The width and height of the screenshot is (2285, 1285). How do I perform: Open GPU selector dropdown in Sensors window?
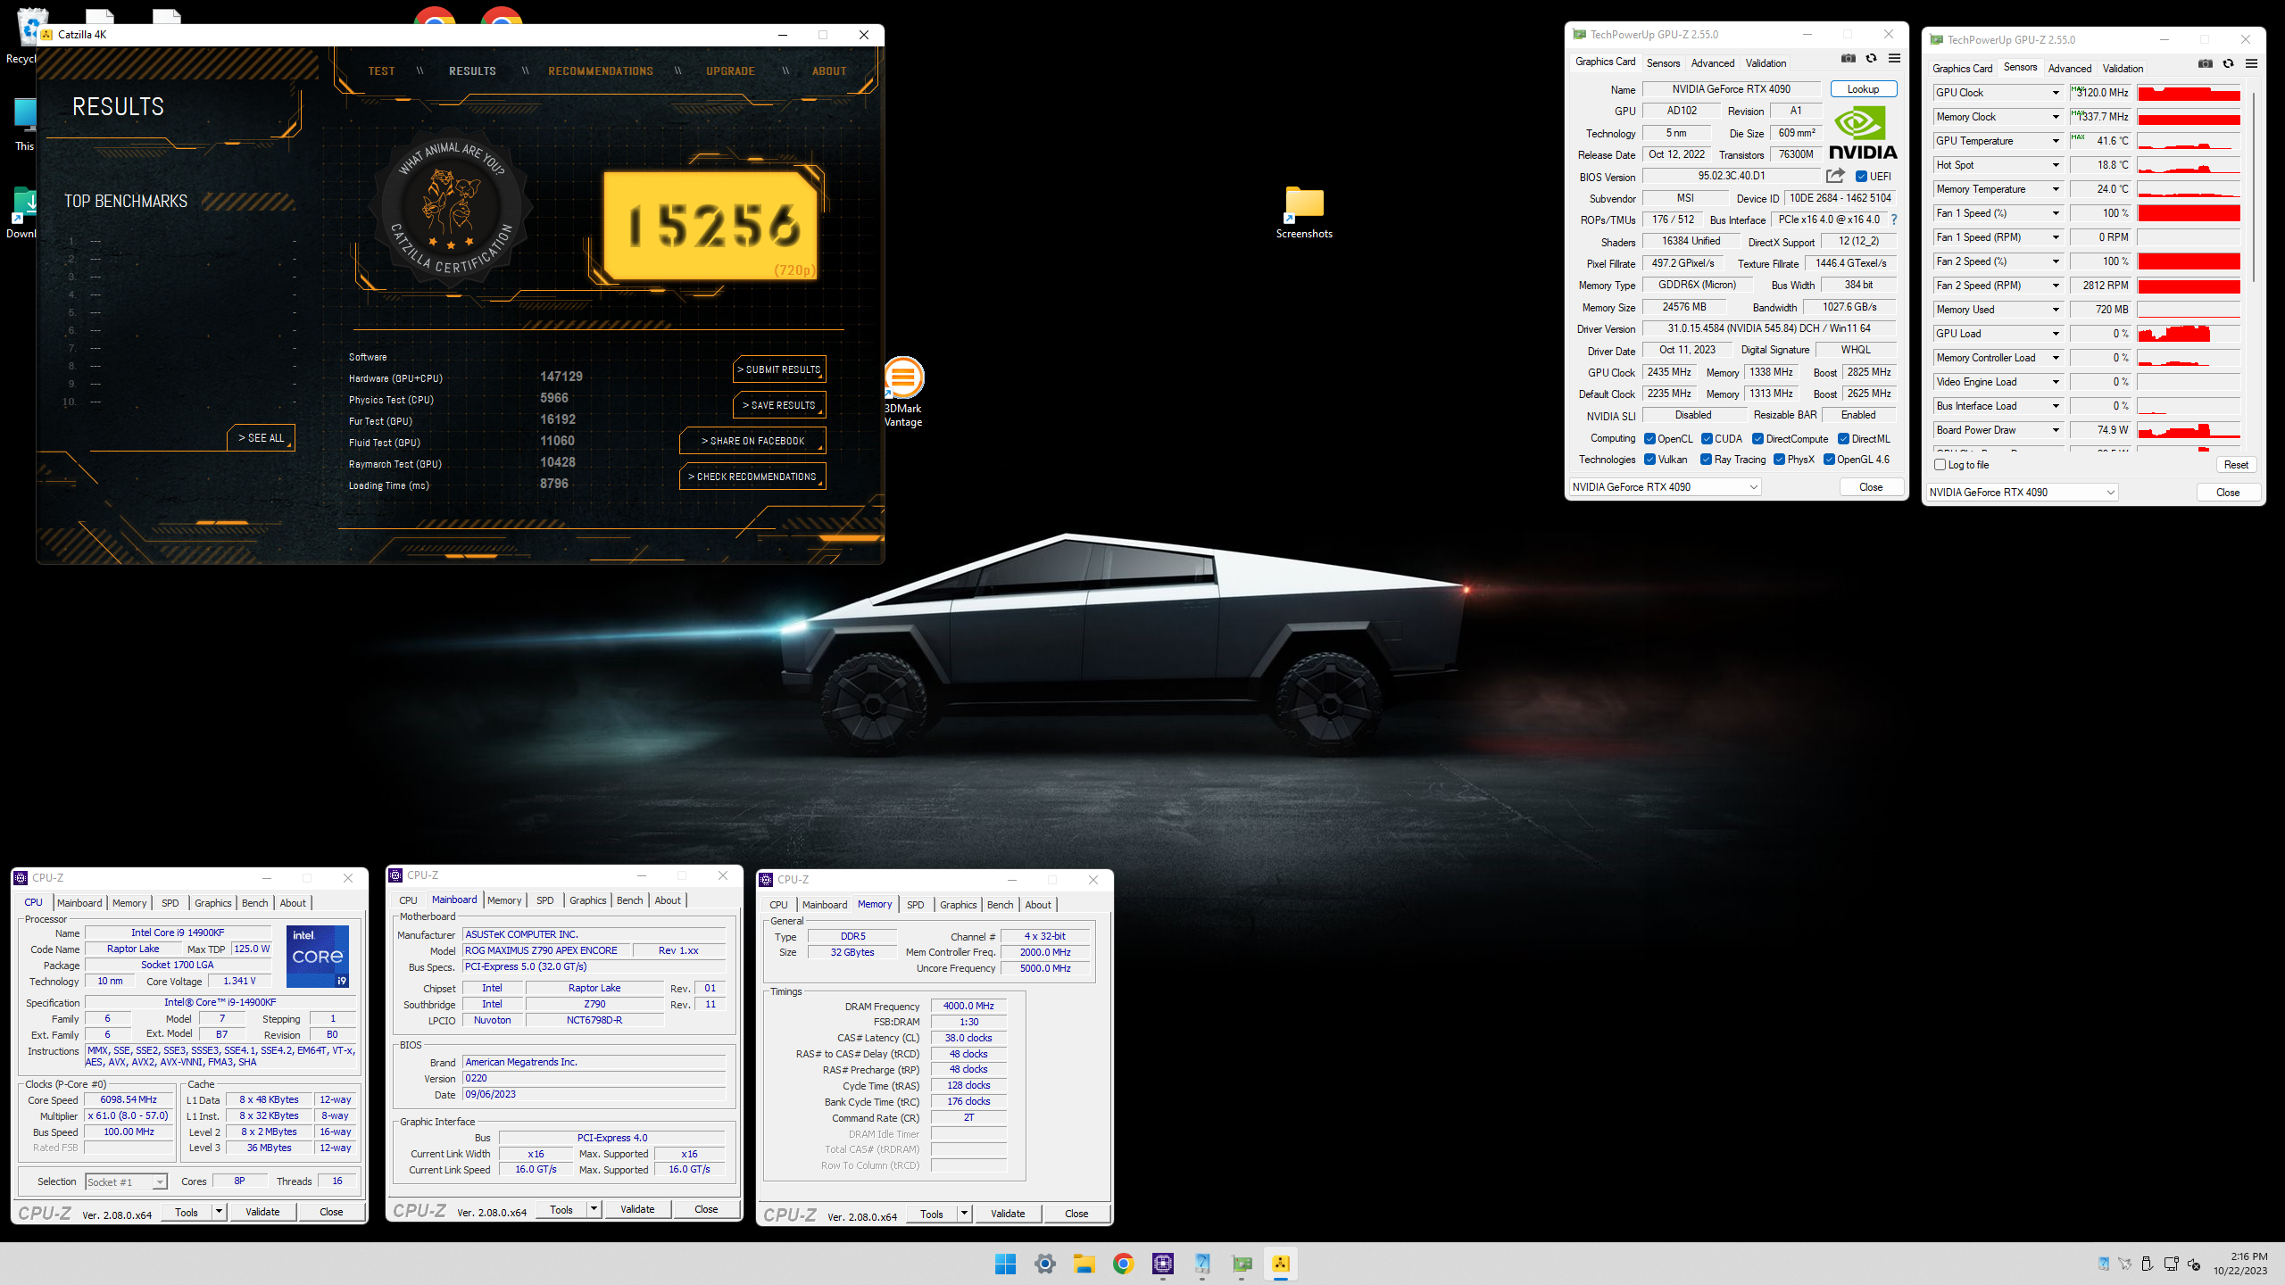pos(2022,493)
